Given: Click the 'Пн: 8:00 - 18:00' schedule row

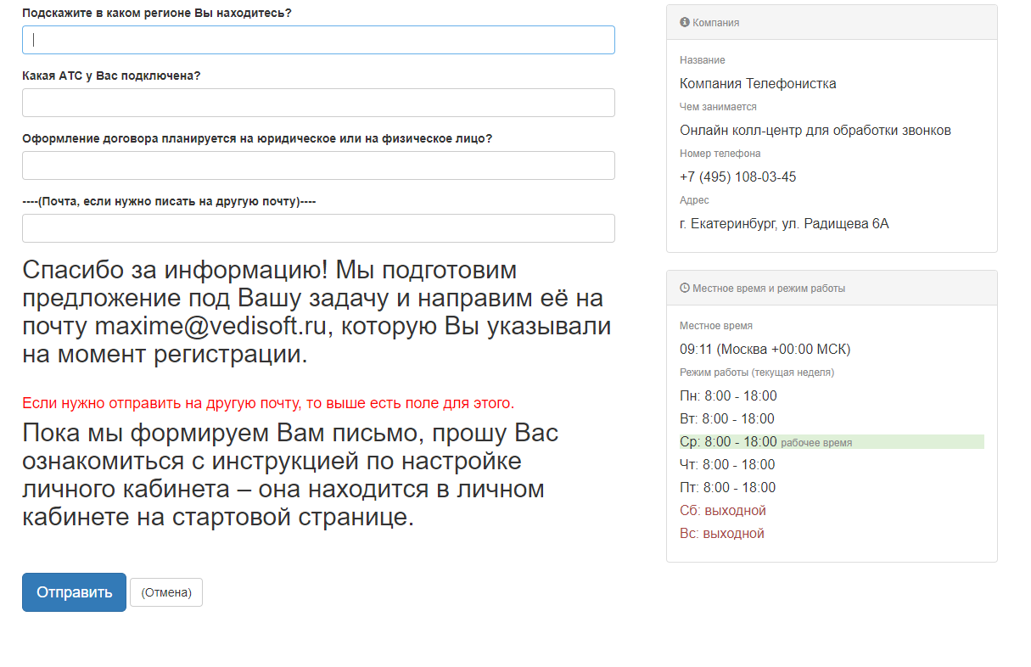Looking at the screenshot, I should [728, 396].
